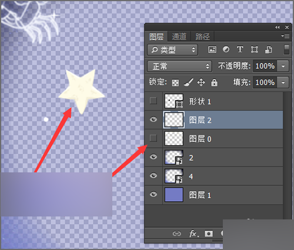Show 图层 0 via visibility box

coord(153,138)
